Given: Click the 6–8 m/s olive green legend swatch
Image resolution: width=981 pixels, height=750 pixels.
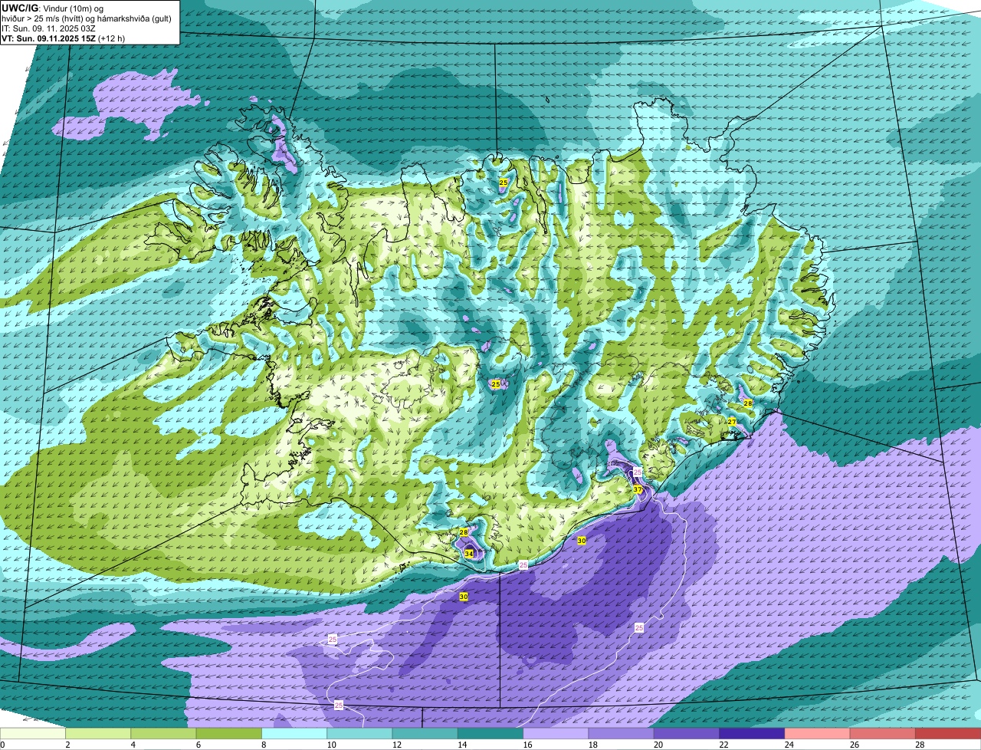Looking at the screenshot, I should (x=229, y=734).
